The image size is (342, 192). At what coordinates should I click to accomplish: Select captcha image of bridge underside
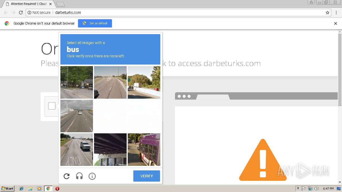click(110, 150)
